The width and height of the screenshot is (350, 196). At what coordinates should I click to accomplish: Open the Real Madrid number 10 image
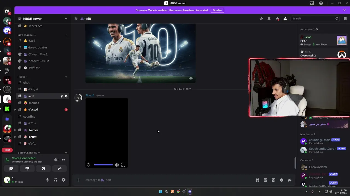[x=141, y=53]
